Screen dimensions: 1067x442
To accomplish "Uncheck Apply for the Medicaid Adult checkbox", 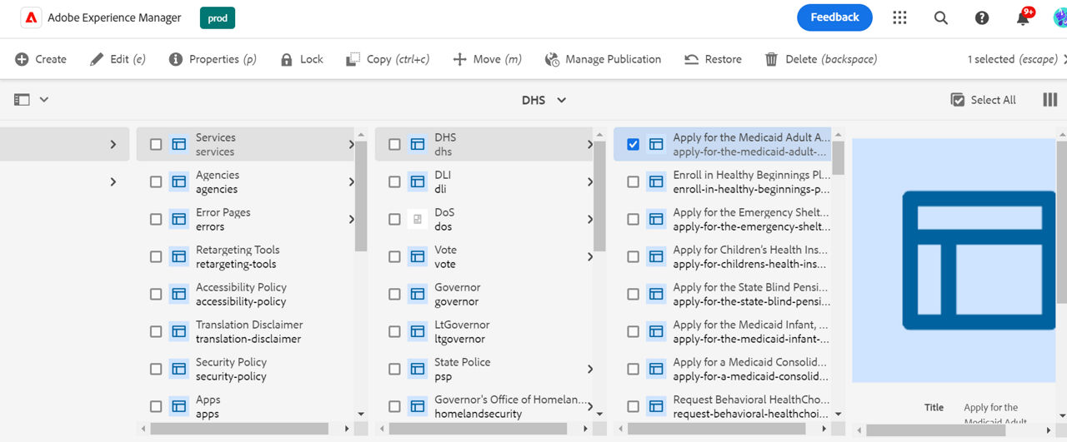I will (x=633, y=144).
